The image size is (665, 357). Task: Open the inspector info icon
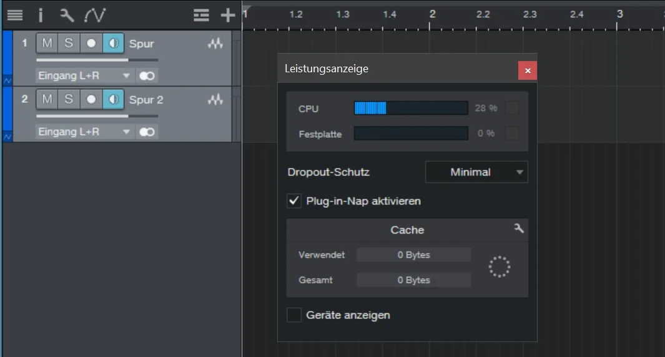pyautogui.click(x=41, y=16)
